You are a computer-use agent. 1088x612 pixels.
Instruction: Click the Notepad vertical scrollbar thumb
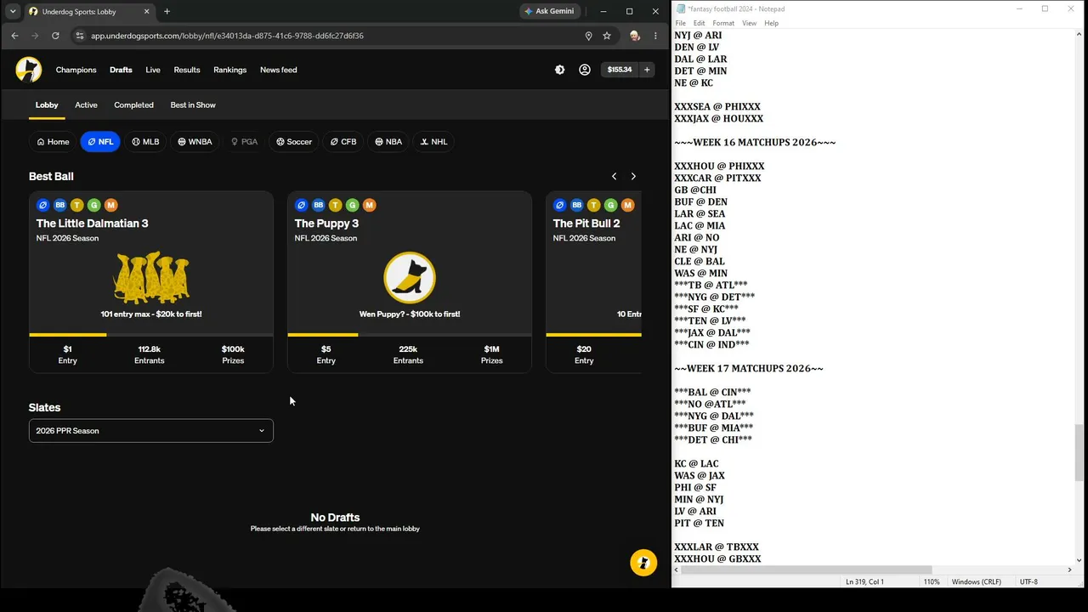click(1079, 452)
